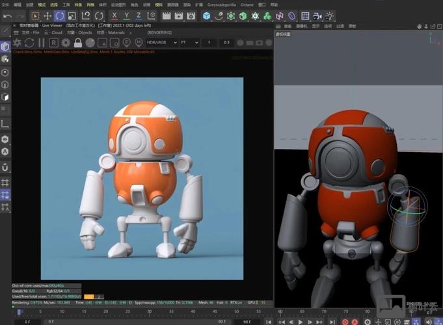Screen dimensions: 443x325
Task: Click the timeline playhead at frame 0
Action: [x=19, y=313]
